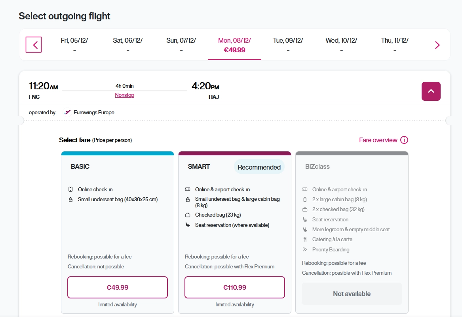Click the seat reservation icon in SMART
The width and height of the screenshot is (462, 317).
pos(188,225)
